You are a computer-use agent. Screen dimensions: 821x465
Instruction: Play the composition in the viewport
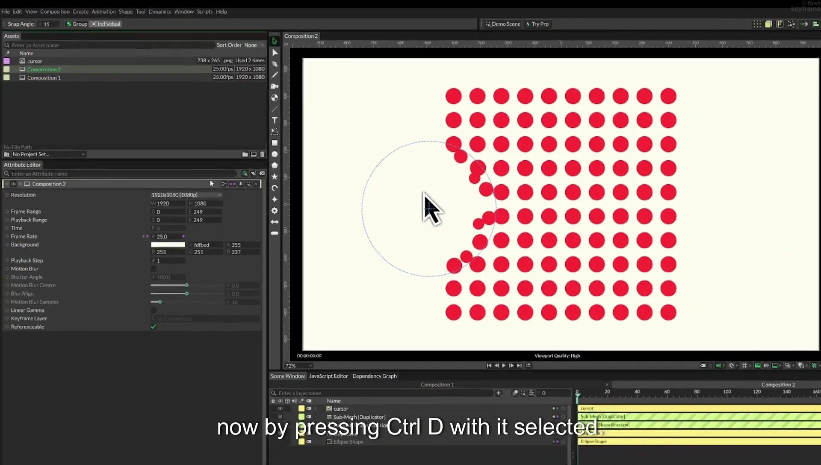click(504, 365)
